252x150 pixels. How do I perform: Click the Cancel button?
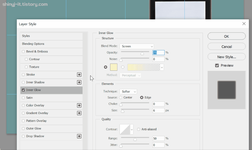(227, 47)
